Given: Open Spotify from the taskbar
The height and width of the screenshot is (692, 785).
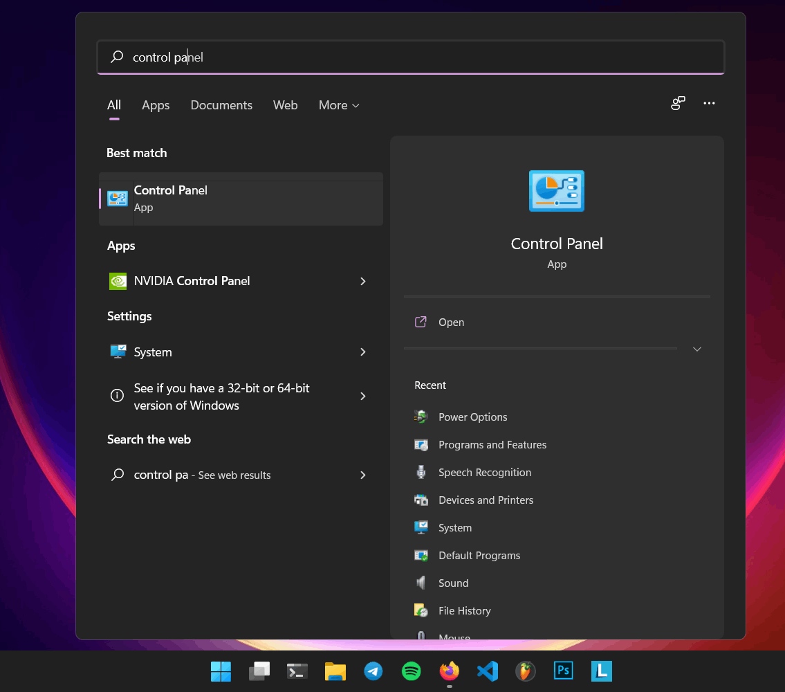Looking at the screenshot, I should [x=411, y=671].
